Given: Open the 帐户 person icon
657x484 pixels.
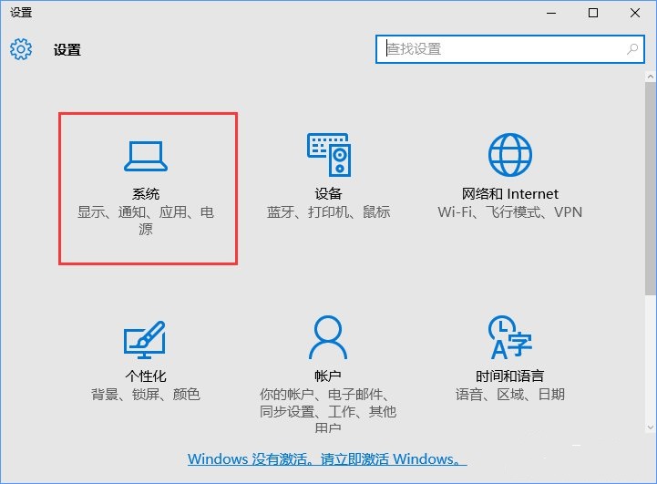Looking at the screenshot, I should 328,338.
